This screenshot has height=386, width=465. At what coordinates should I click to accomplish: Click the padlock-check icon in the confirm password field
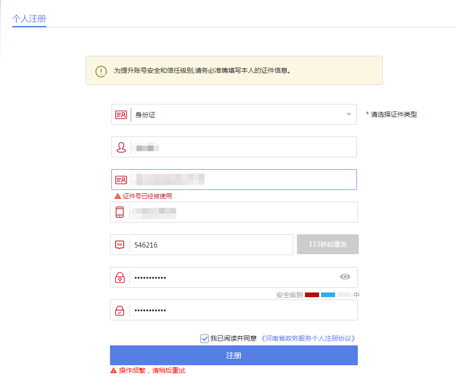(120, 309)
